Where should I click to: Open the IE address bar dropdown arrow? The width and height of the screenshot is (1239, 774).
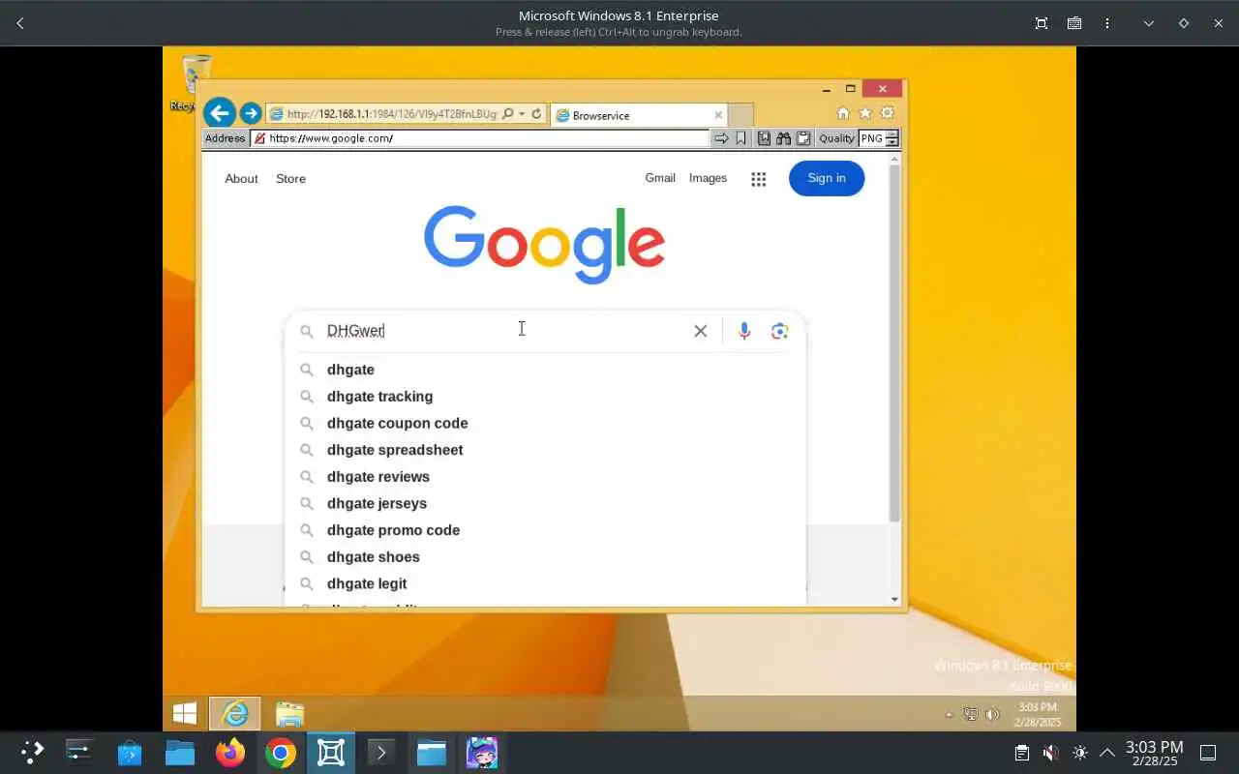pyautogui.click(x=522, y=114)
